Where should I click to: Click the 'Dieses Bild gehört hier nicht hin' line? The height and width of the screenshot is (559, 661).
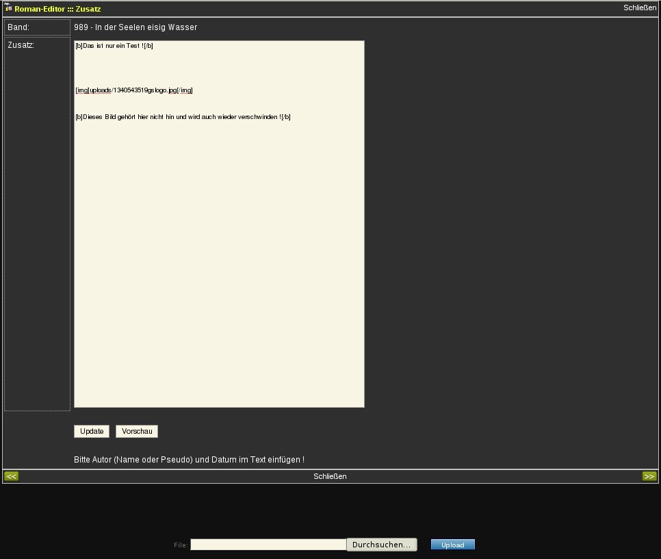coord(183,117)
